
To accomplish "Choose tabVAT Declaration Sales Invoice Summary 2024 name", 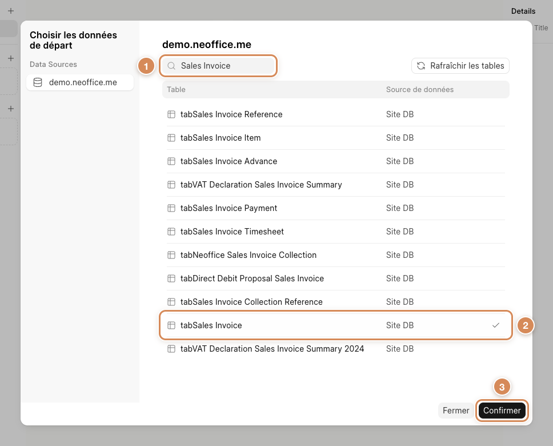I will click(x=272, y=349).
